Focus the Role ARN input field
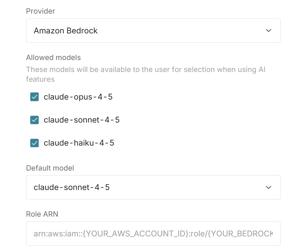The height and width of the screenshot is (250, 294). point(153,233)
